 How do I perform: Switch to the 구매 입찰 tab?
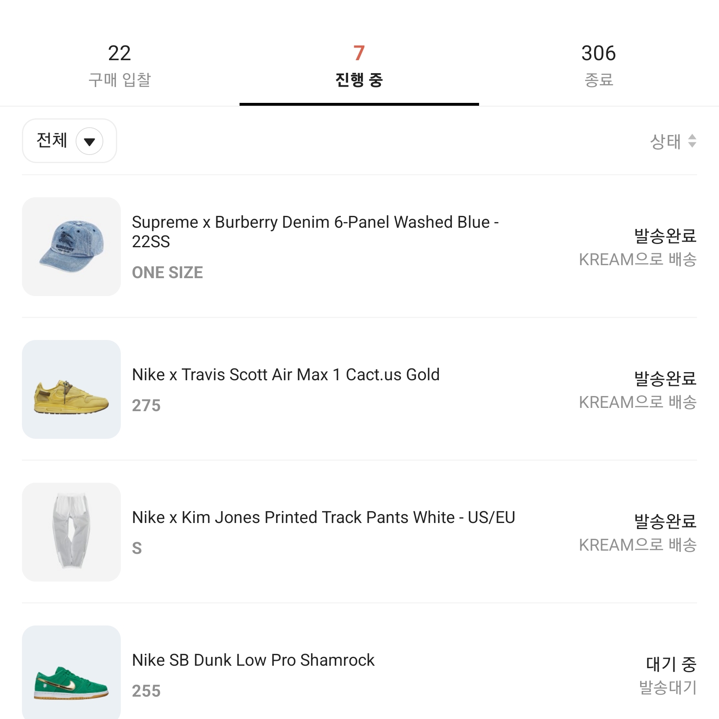[x=120, y=65]
